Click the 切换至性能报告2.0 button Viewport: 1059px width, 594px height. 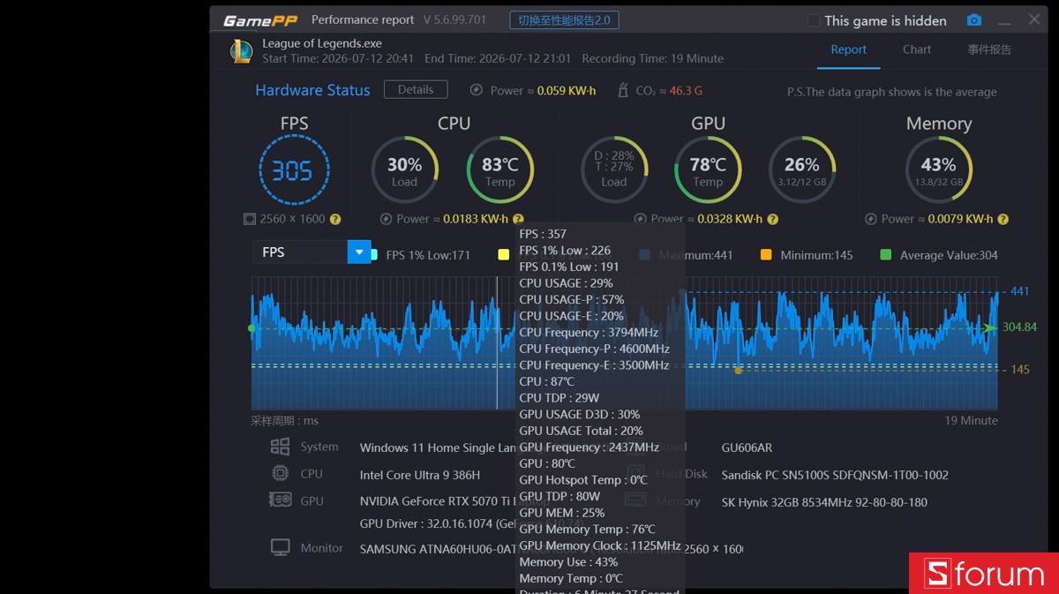(564, 20)
